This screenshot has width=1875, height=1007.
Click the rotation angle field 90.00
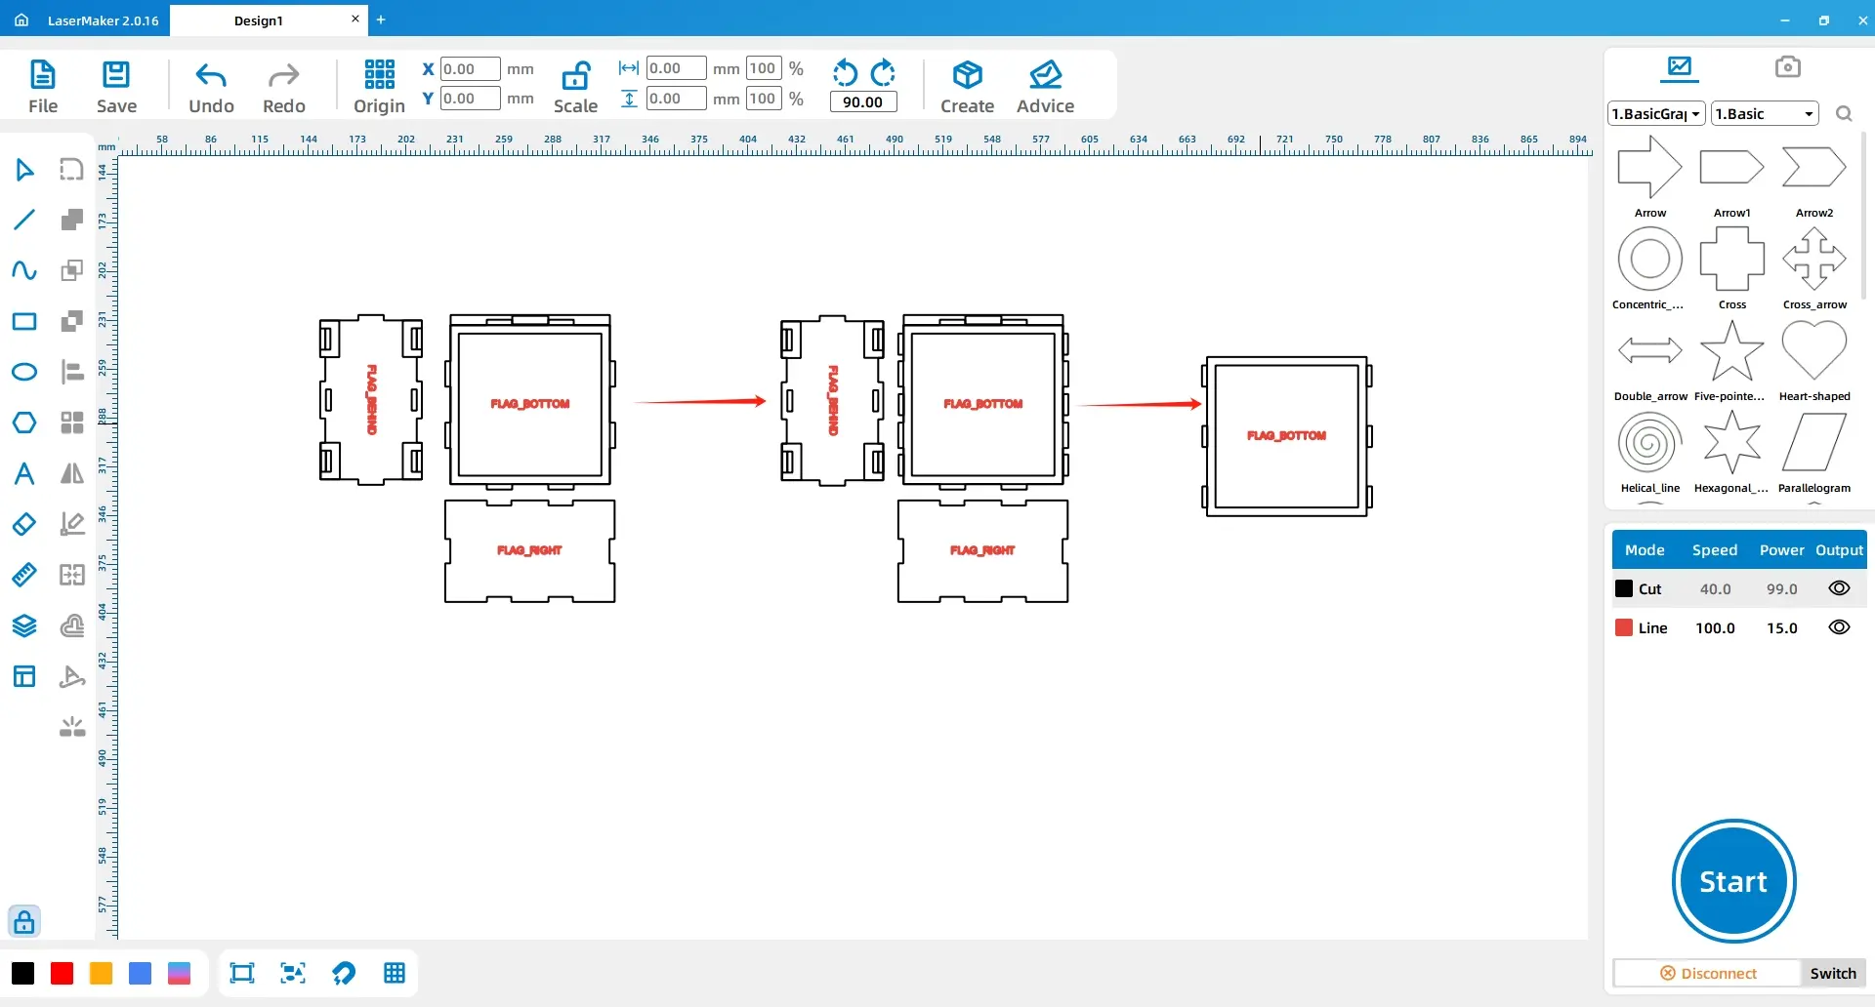[x=862, y=101]
